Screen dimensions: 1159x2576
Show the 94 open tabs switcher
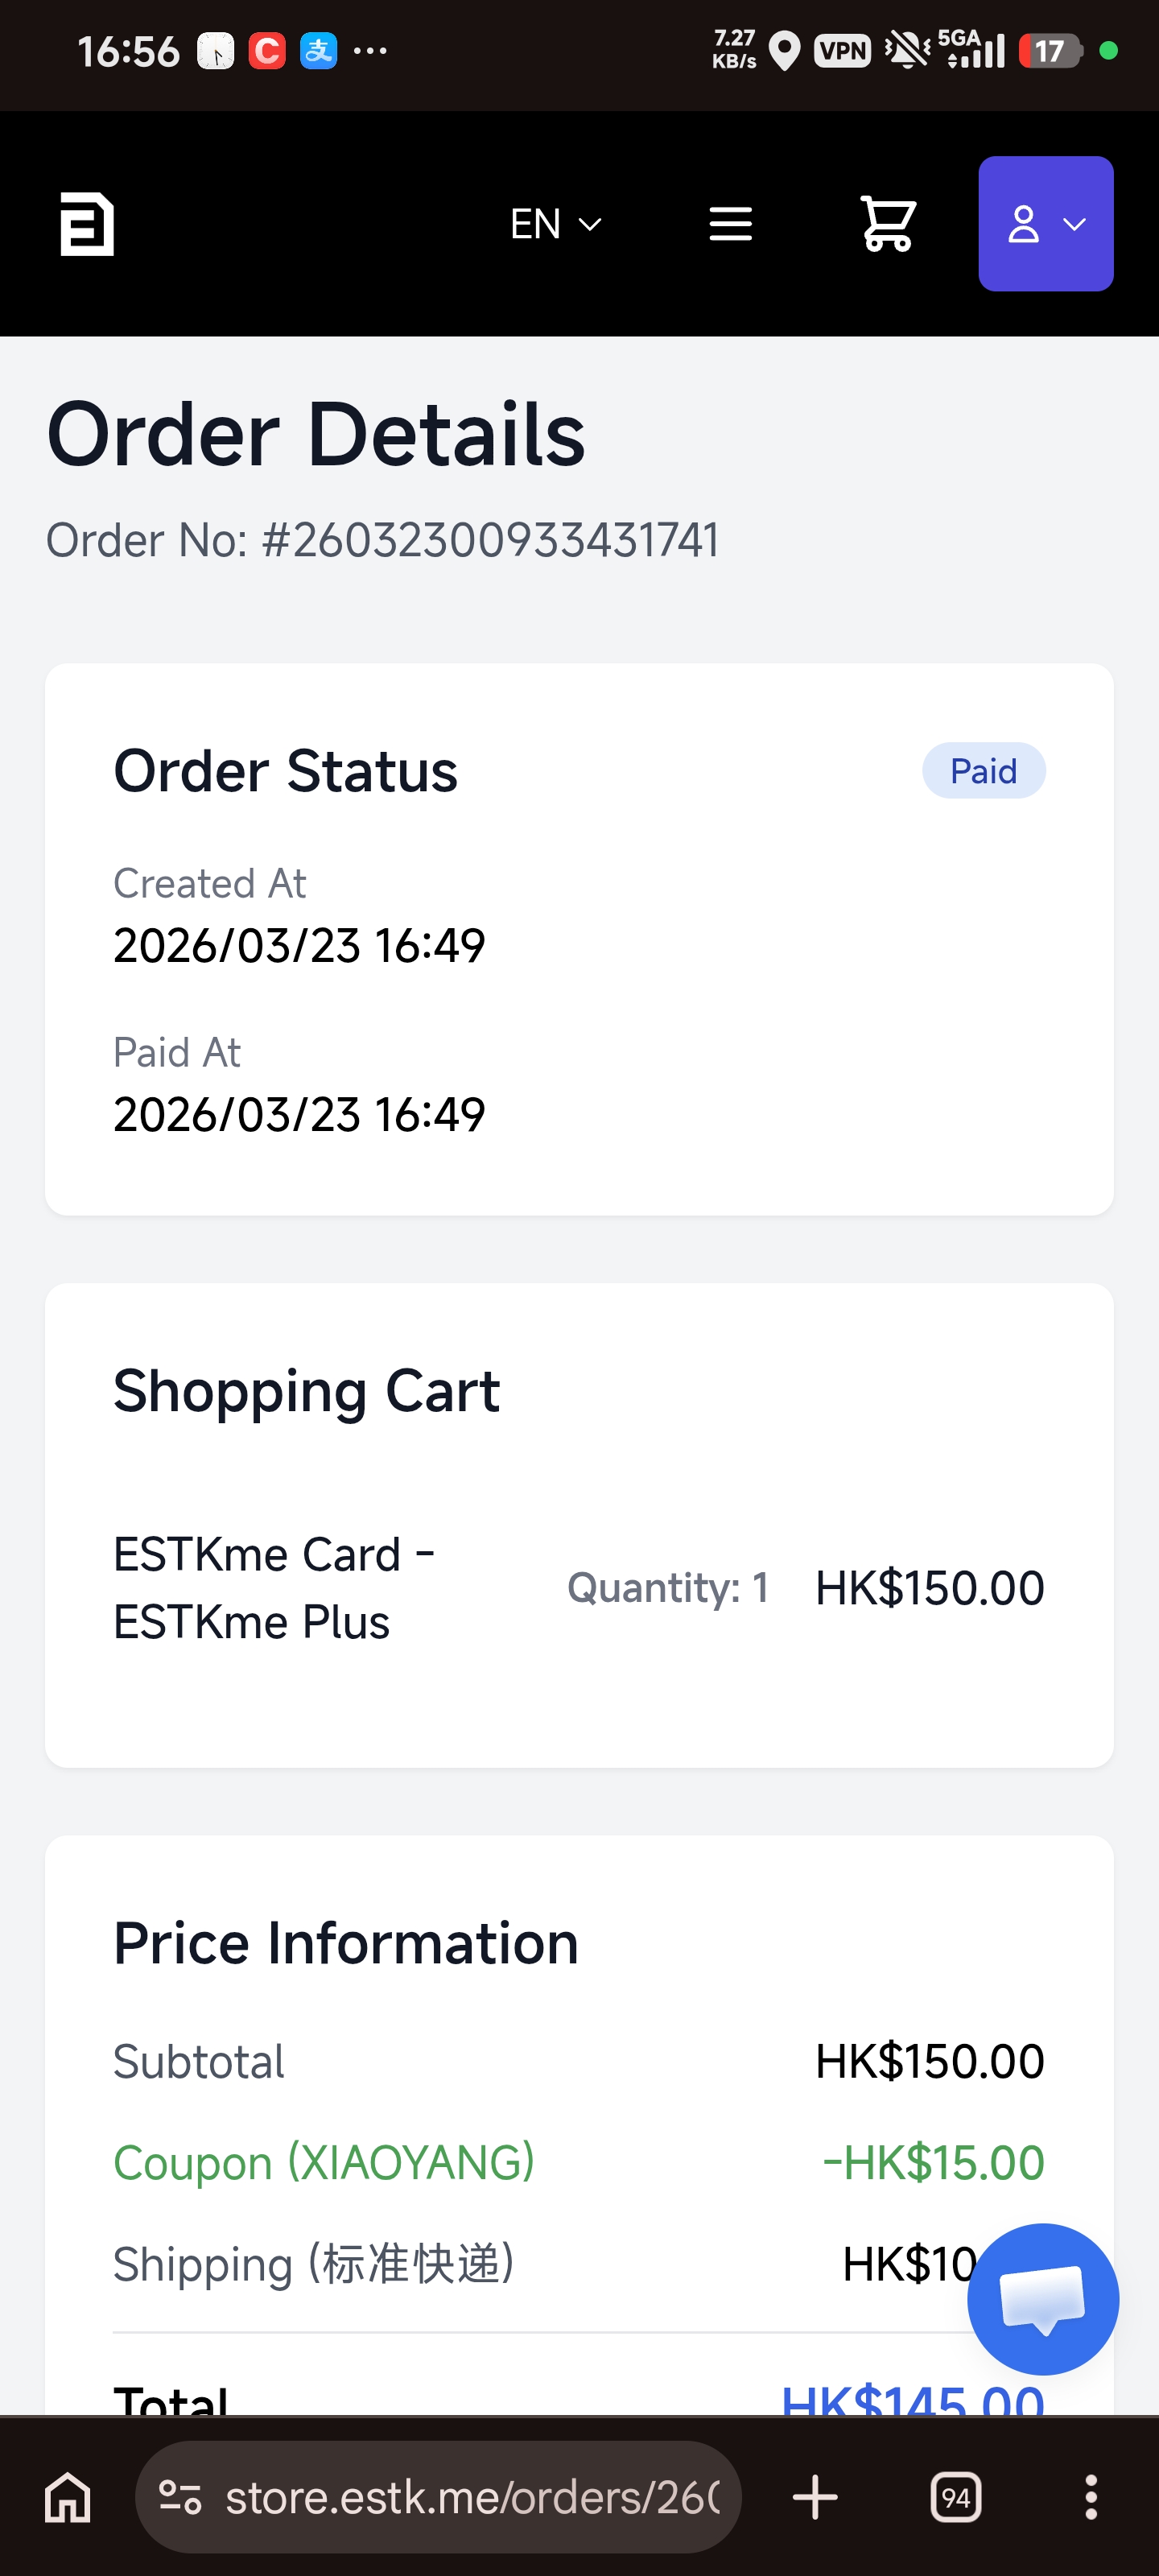tap(955, 2497)
